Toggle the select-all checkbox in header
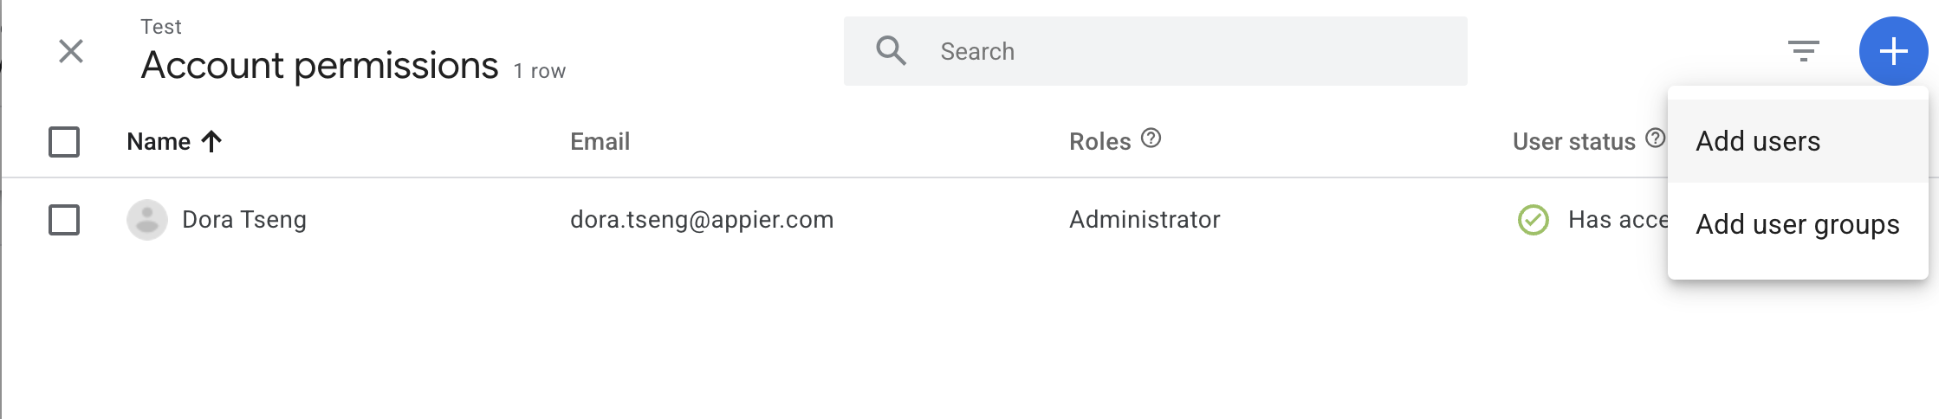This screenshot has width=1939, height=419. click(64, 142)
